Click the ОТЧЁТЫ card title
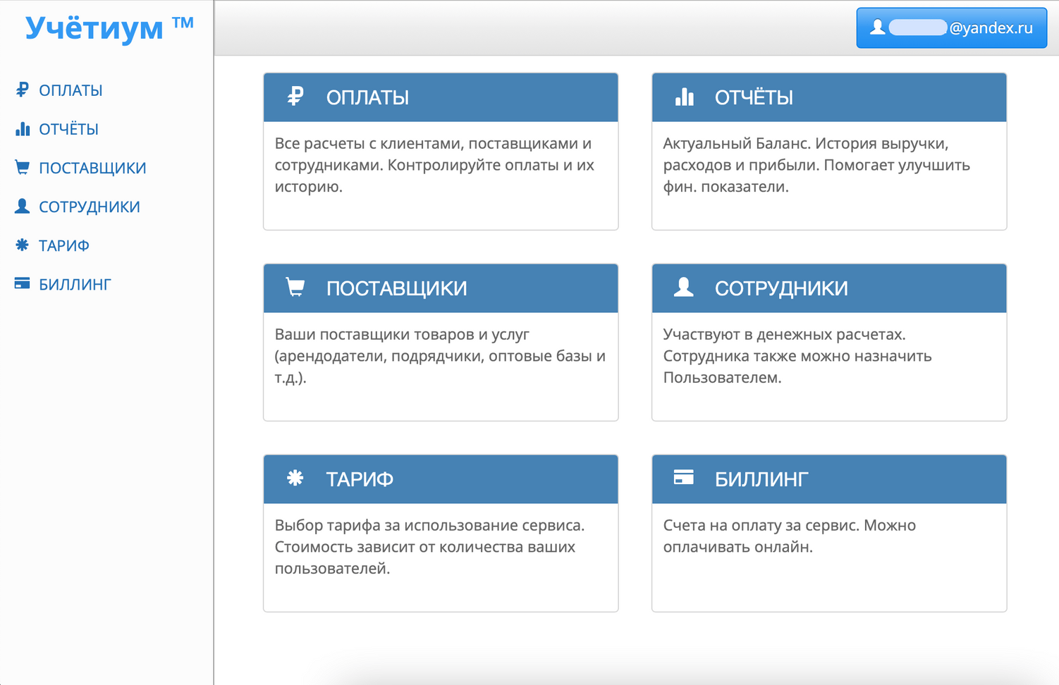 tap(754, 97)
